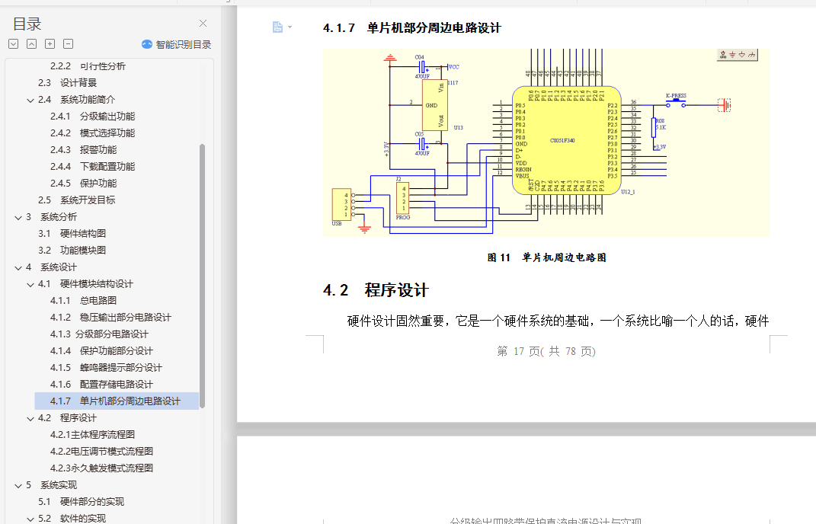Jump to 5.1 硬件部分的实现
This screenshot has width=816, height=524.
coord(81,502)
